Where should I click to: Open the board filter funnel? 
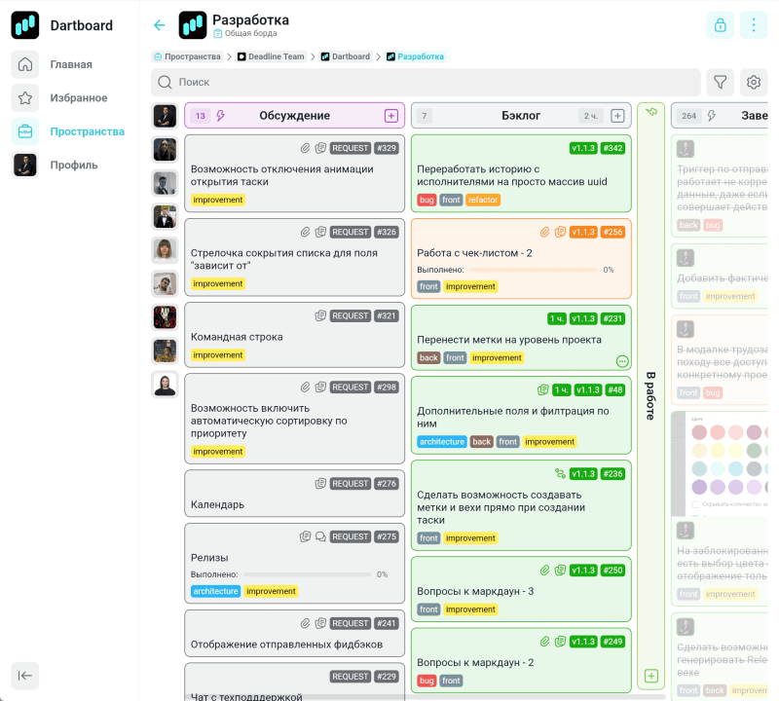(720, 83)
